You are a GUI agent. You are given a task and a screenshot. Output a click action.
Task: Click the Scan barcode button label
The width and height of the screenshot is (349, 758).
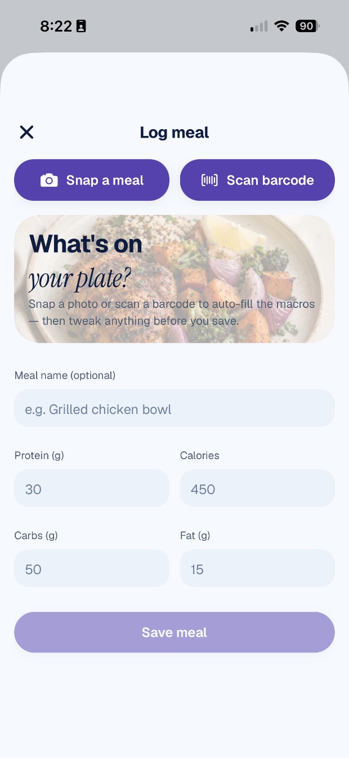point(270,180)
